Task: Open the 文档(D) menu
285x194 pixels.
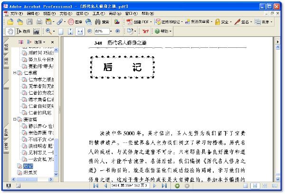Action: click(66, 14)
